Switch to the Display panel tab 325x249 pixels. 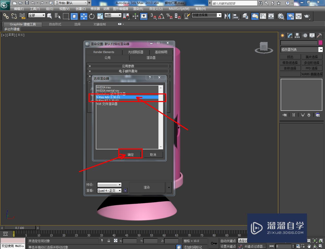pos(312,36)
